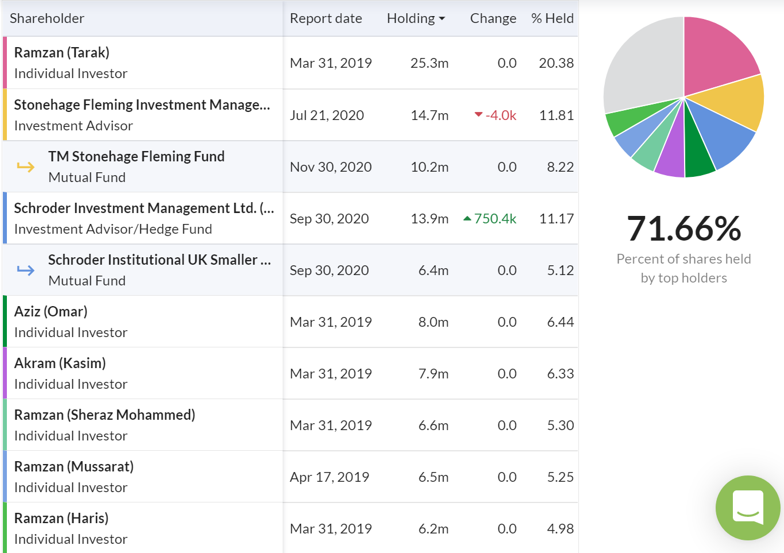This screenshot has height=553, width=784.
Task: Click the Change column header
Action: click(x=493, y=18)
